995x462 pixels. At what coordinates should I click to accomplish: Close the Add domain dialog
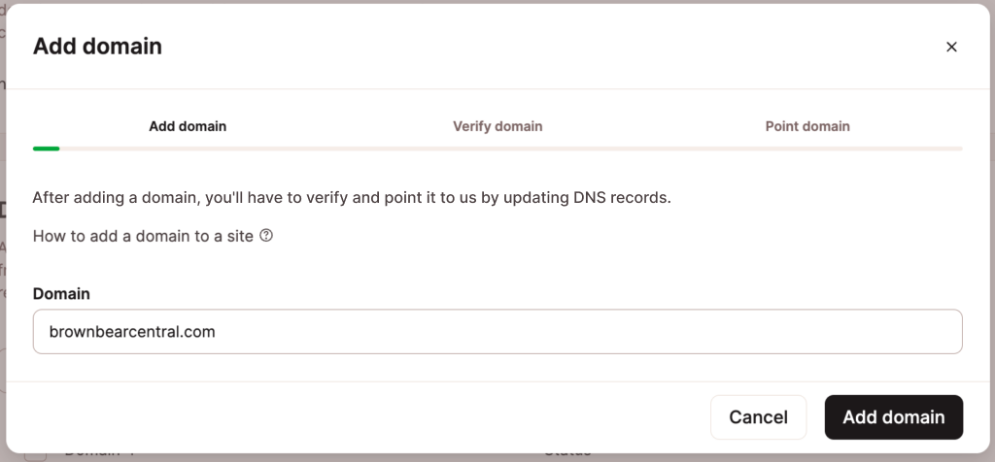click(x=951, y=47)
